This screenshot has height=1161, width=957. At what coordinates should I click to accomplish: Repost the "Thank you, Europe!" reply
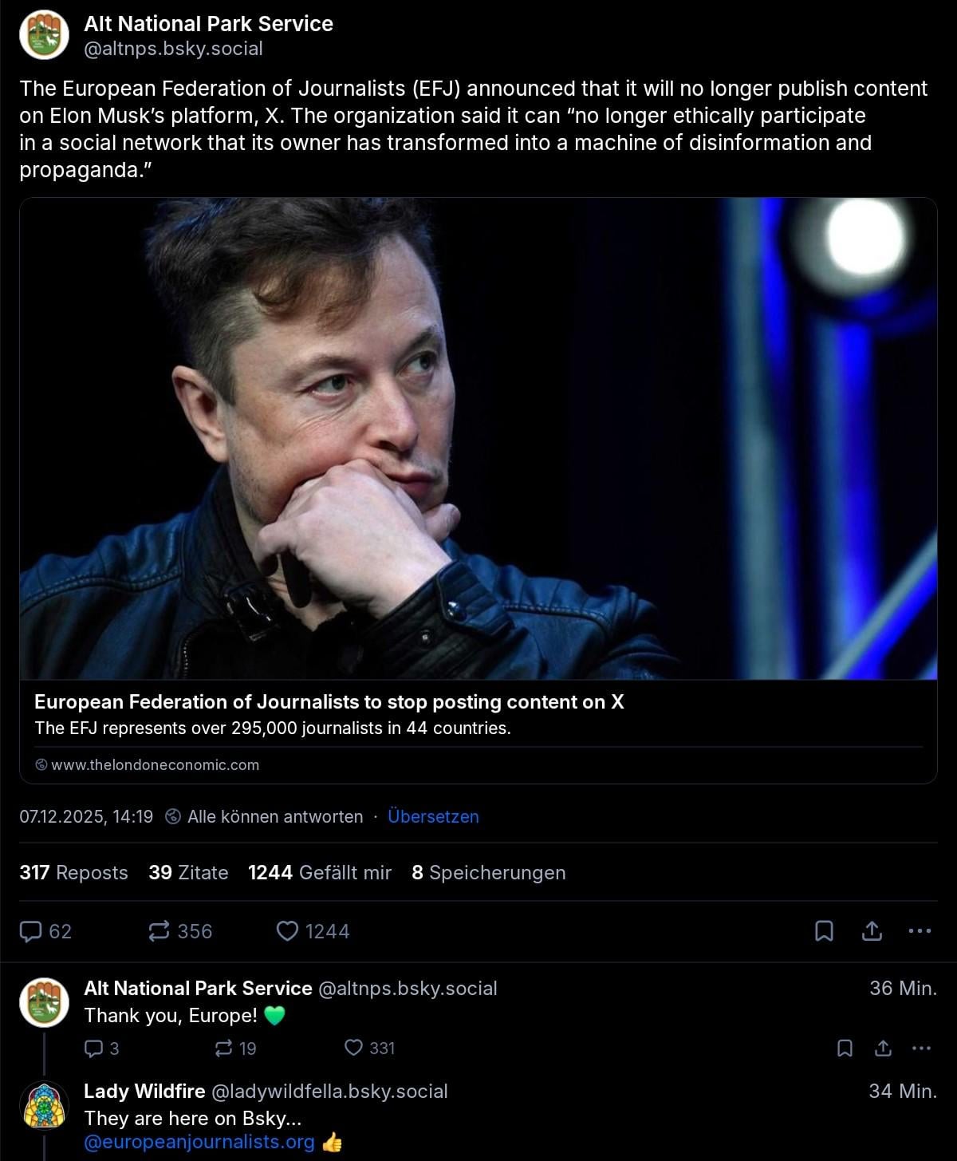(224, 1048)
